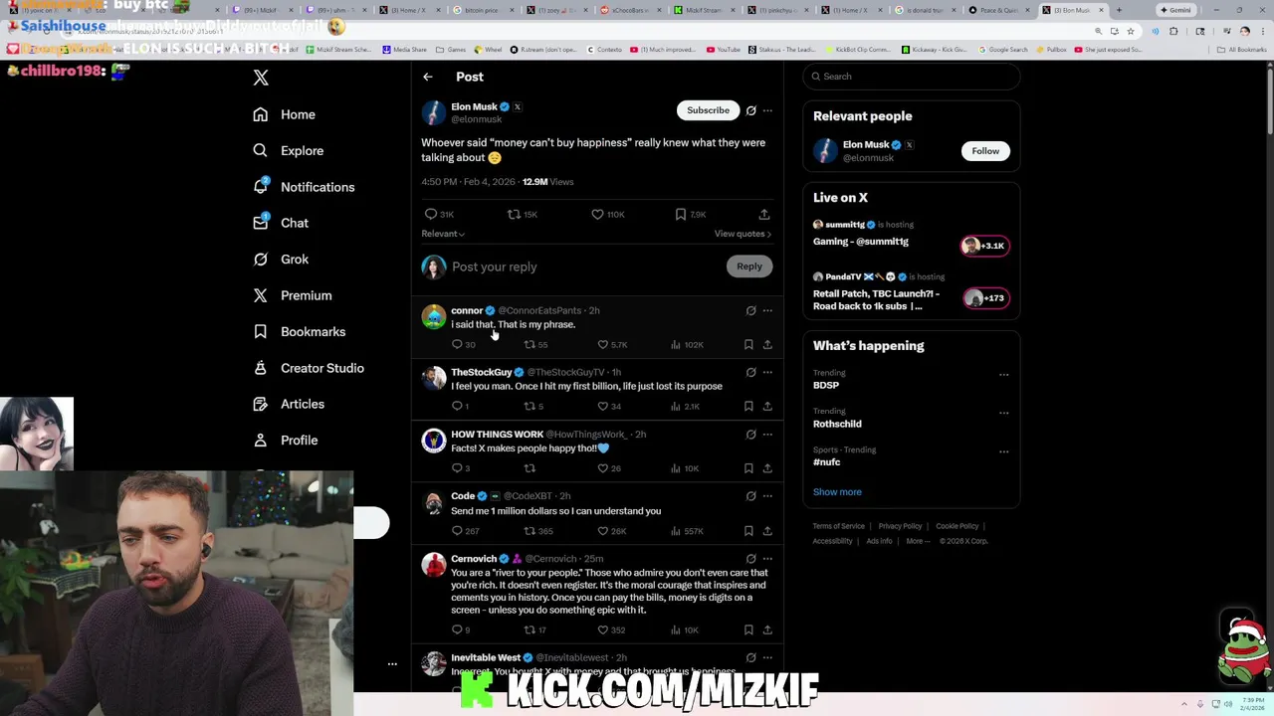Click Grok icon next to Subscribe button
Image resolution: width=1274 pixels, height=716 pixels.
(751, 110)
